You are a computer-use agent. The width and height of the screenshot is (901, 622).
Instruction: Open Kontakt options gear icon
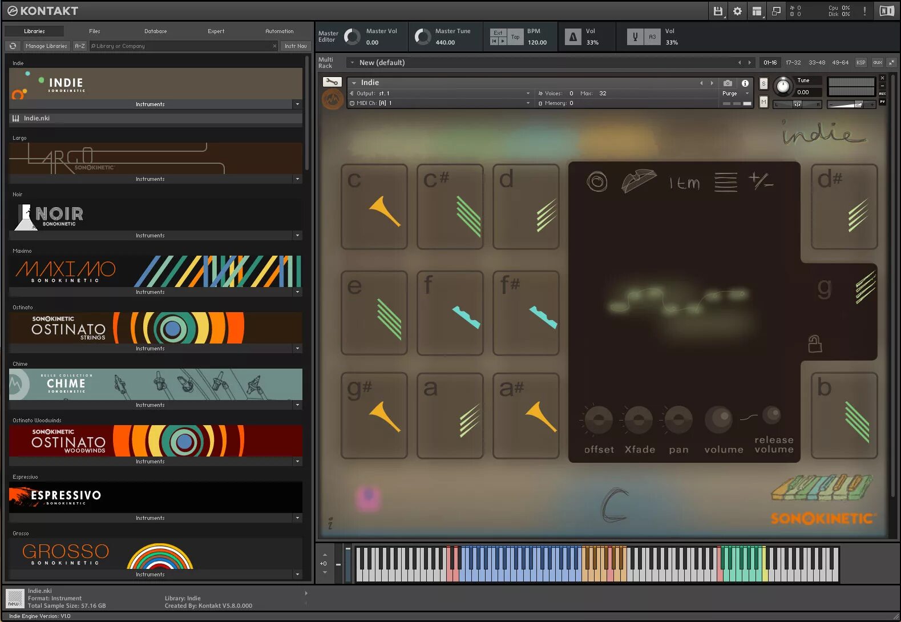pyautogui.click(x=737, y=11)
